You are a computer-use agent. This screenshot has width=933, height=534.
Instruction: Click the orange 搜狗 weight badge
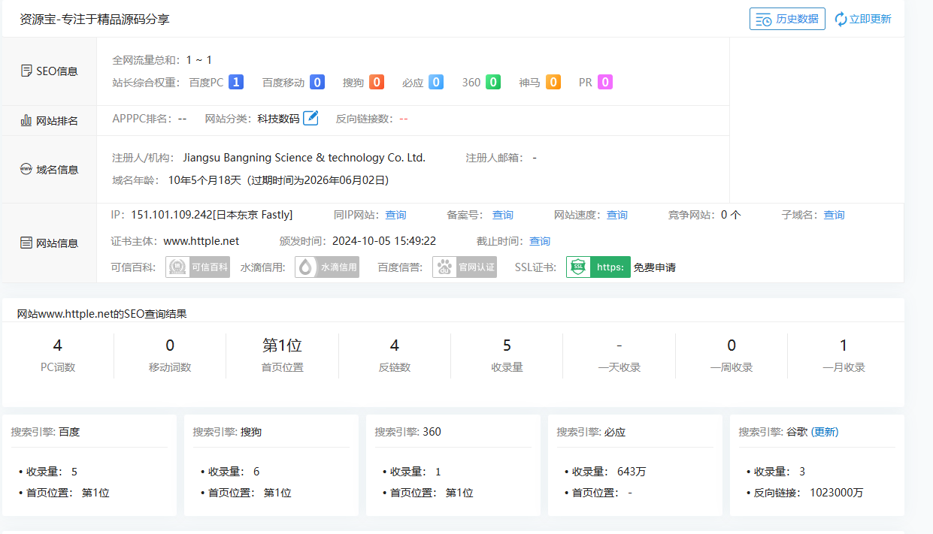click(377, 83)
